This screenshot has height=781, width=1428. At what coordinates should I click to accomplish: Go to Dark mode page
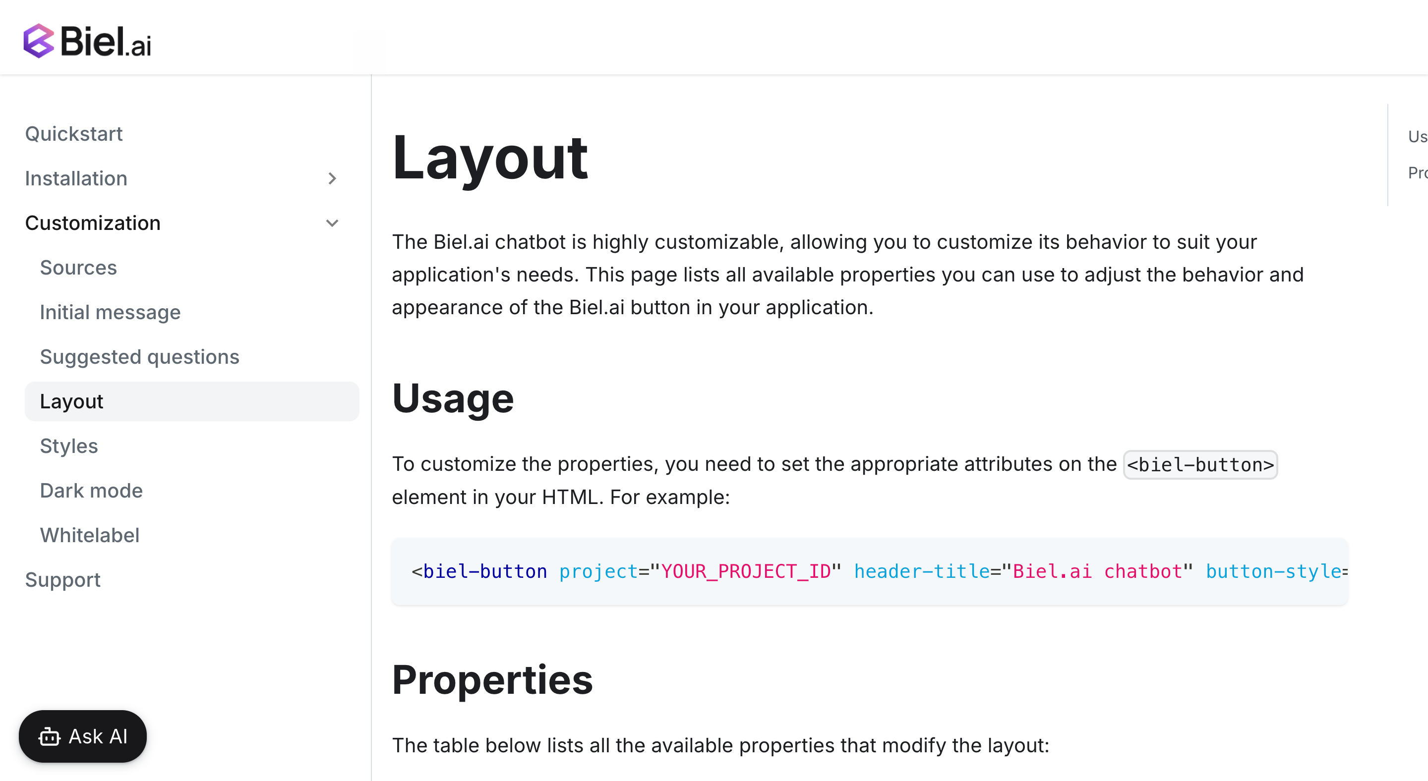91,491
